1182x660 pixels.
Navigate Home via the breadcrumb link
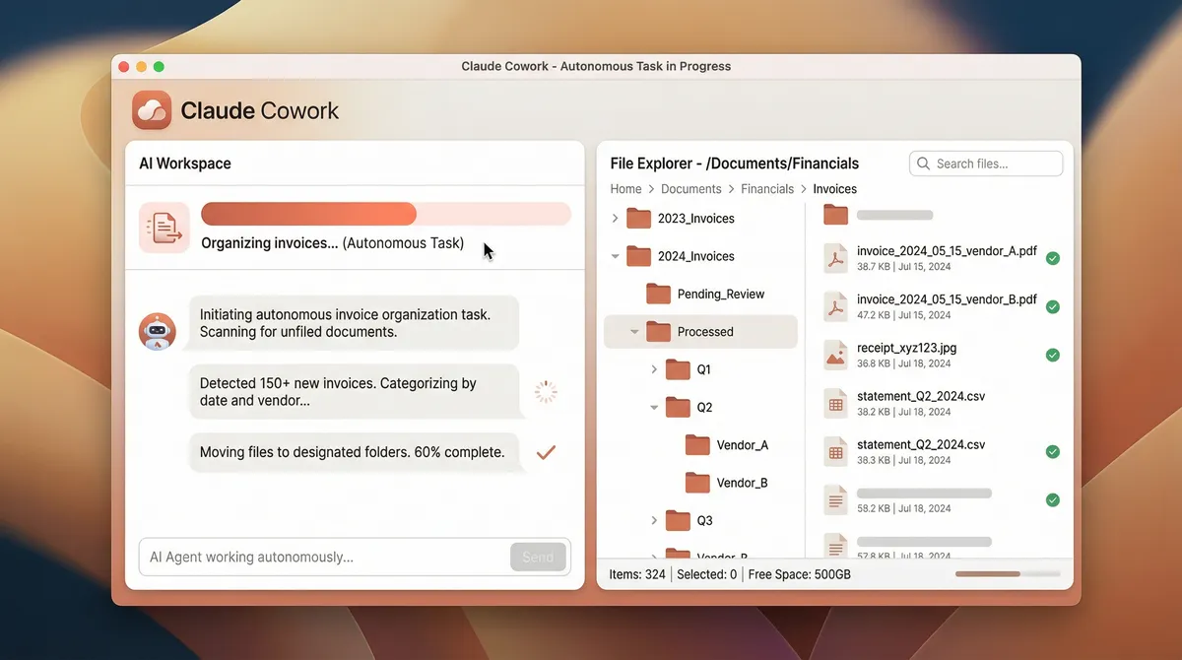[x=625, y=188]
